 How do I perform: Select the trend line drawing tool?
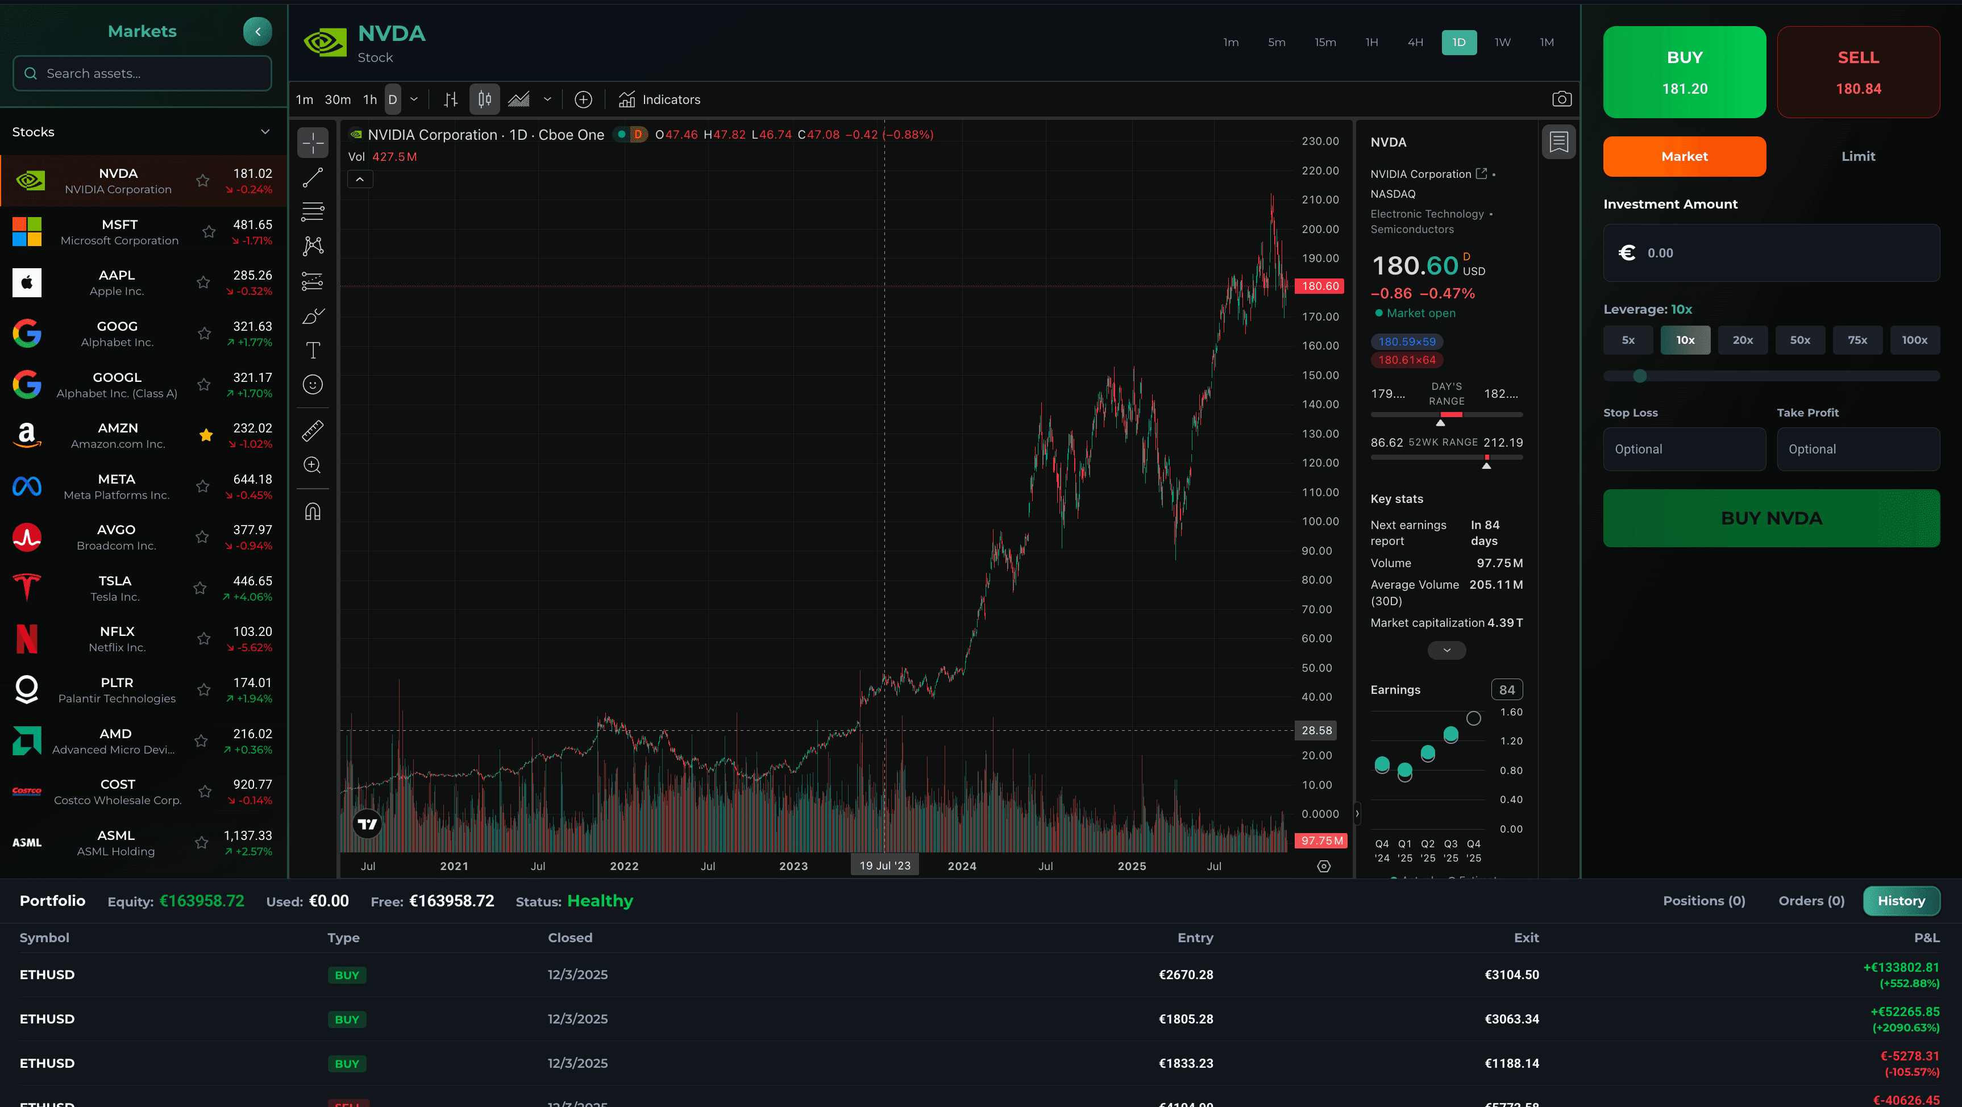click(x=312, y=177)
